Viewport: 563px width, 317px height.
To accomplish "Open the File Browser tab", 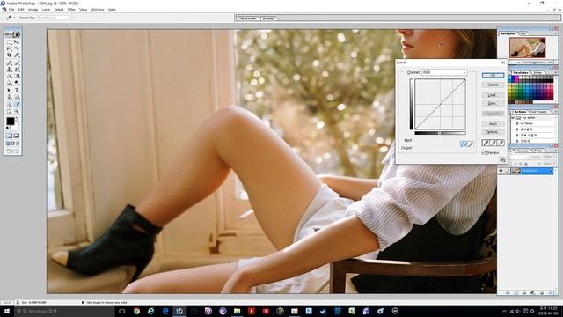I will 248,18.
